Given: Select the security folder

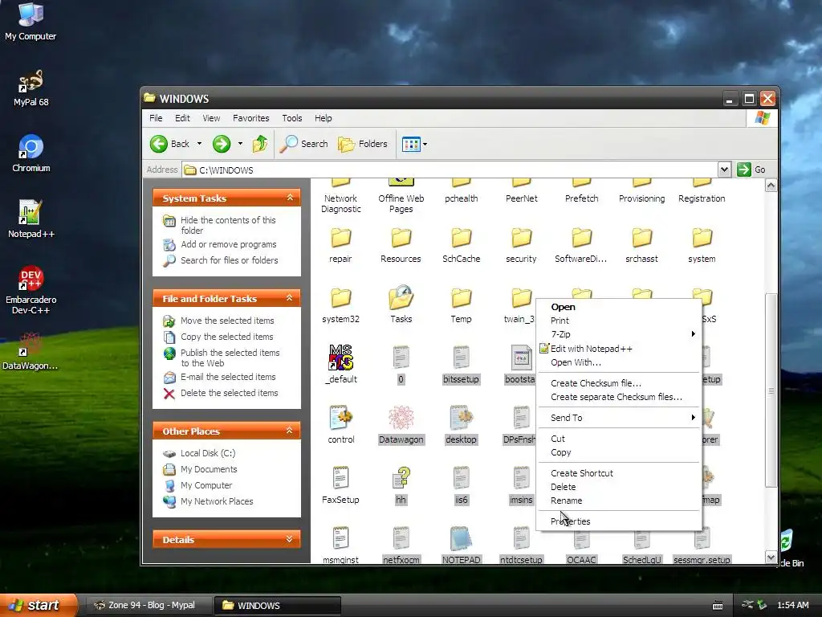Looking at the screenshot, I should coord(521,245).
